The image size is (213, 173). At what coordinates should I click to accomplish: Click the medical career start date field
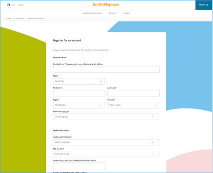pos(79,166)
